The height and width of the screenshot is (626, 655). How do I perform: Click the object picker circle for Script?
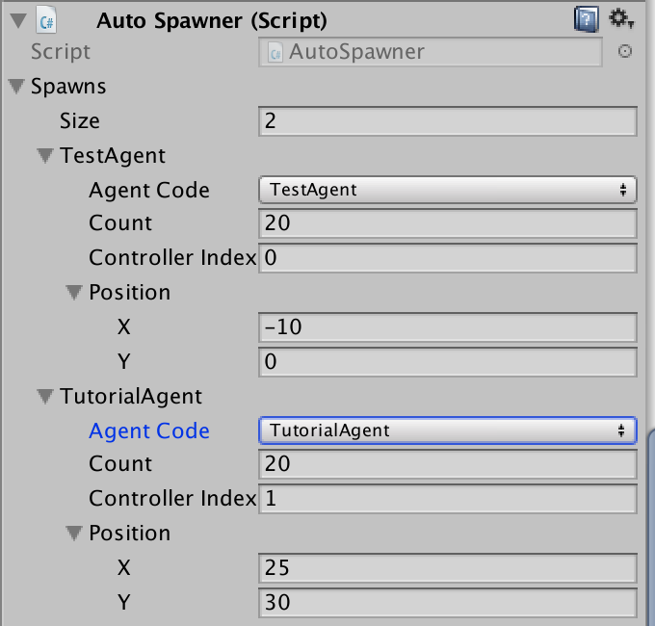(624, 52)
